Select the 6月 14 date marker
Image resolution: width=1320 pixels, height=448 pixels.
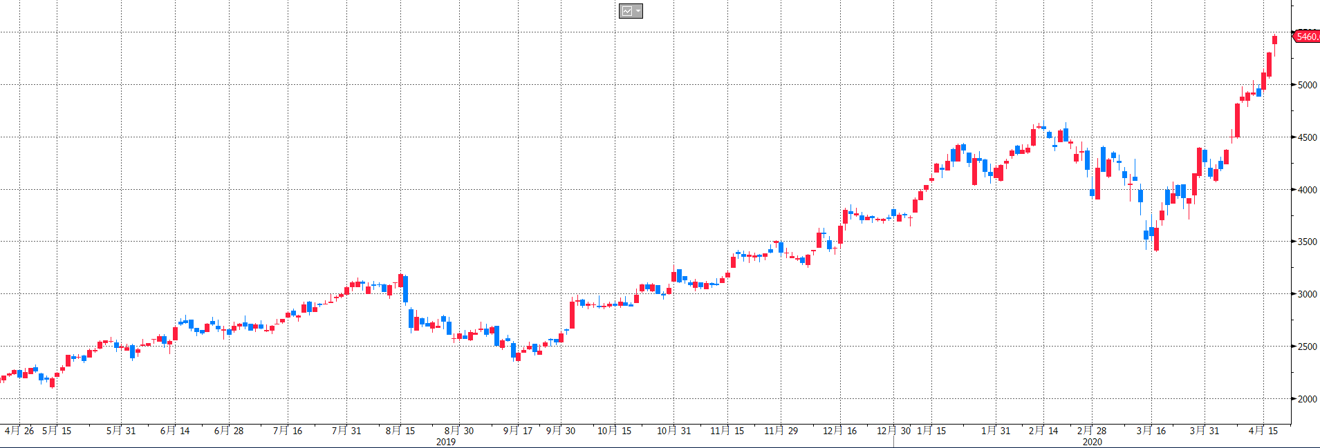point(175,431)
